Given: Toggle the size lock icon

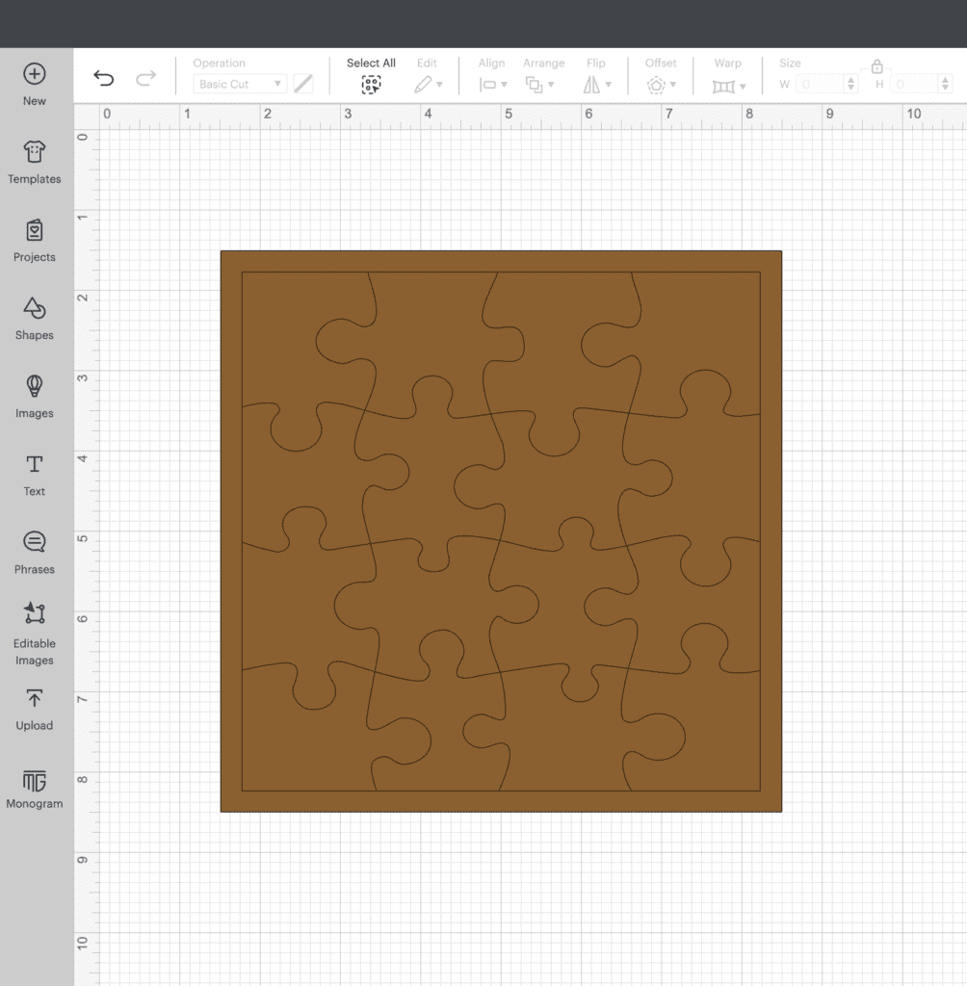Looking at the screenshot, I should point(877,66).
